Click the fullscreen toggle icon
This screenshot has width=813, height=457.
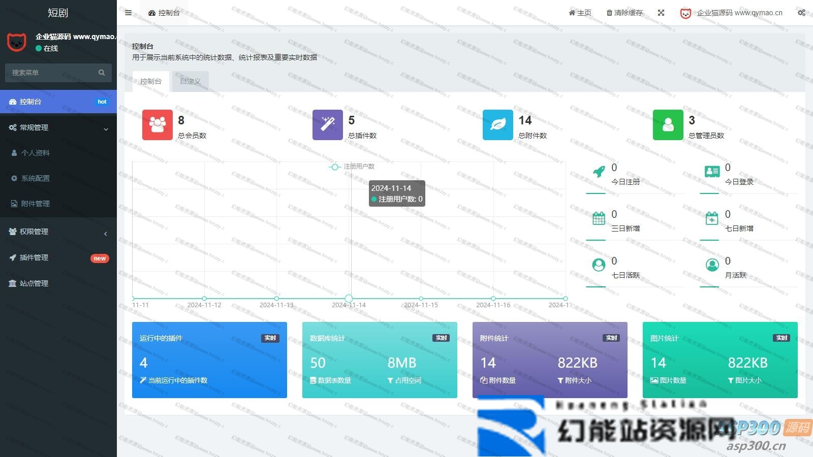[661, 13]
